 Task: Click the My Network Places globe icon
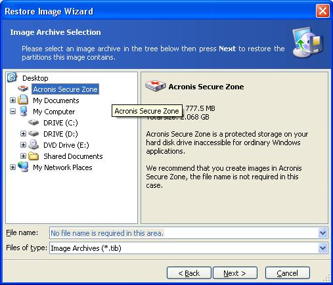tap(23, 167)
